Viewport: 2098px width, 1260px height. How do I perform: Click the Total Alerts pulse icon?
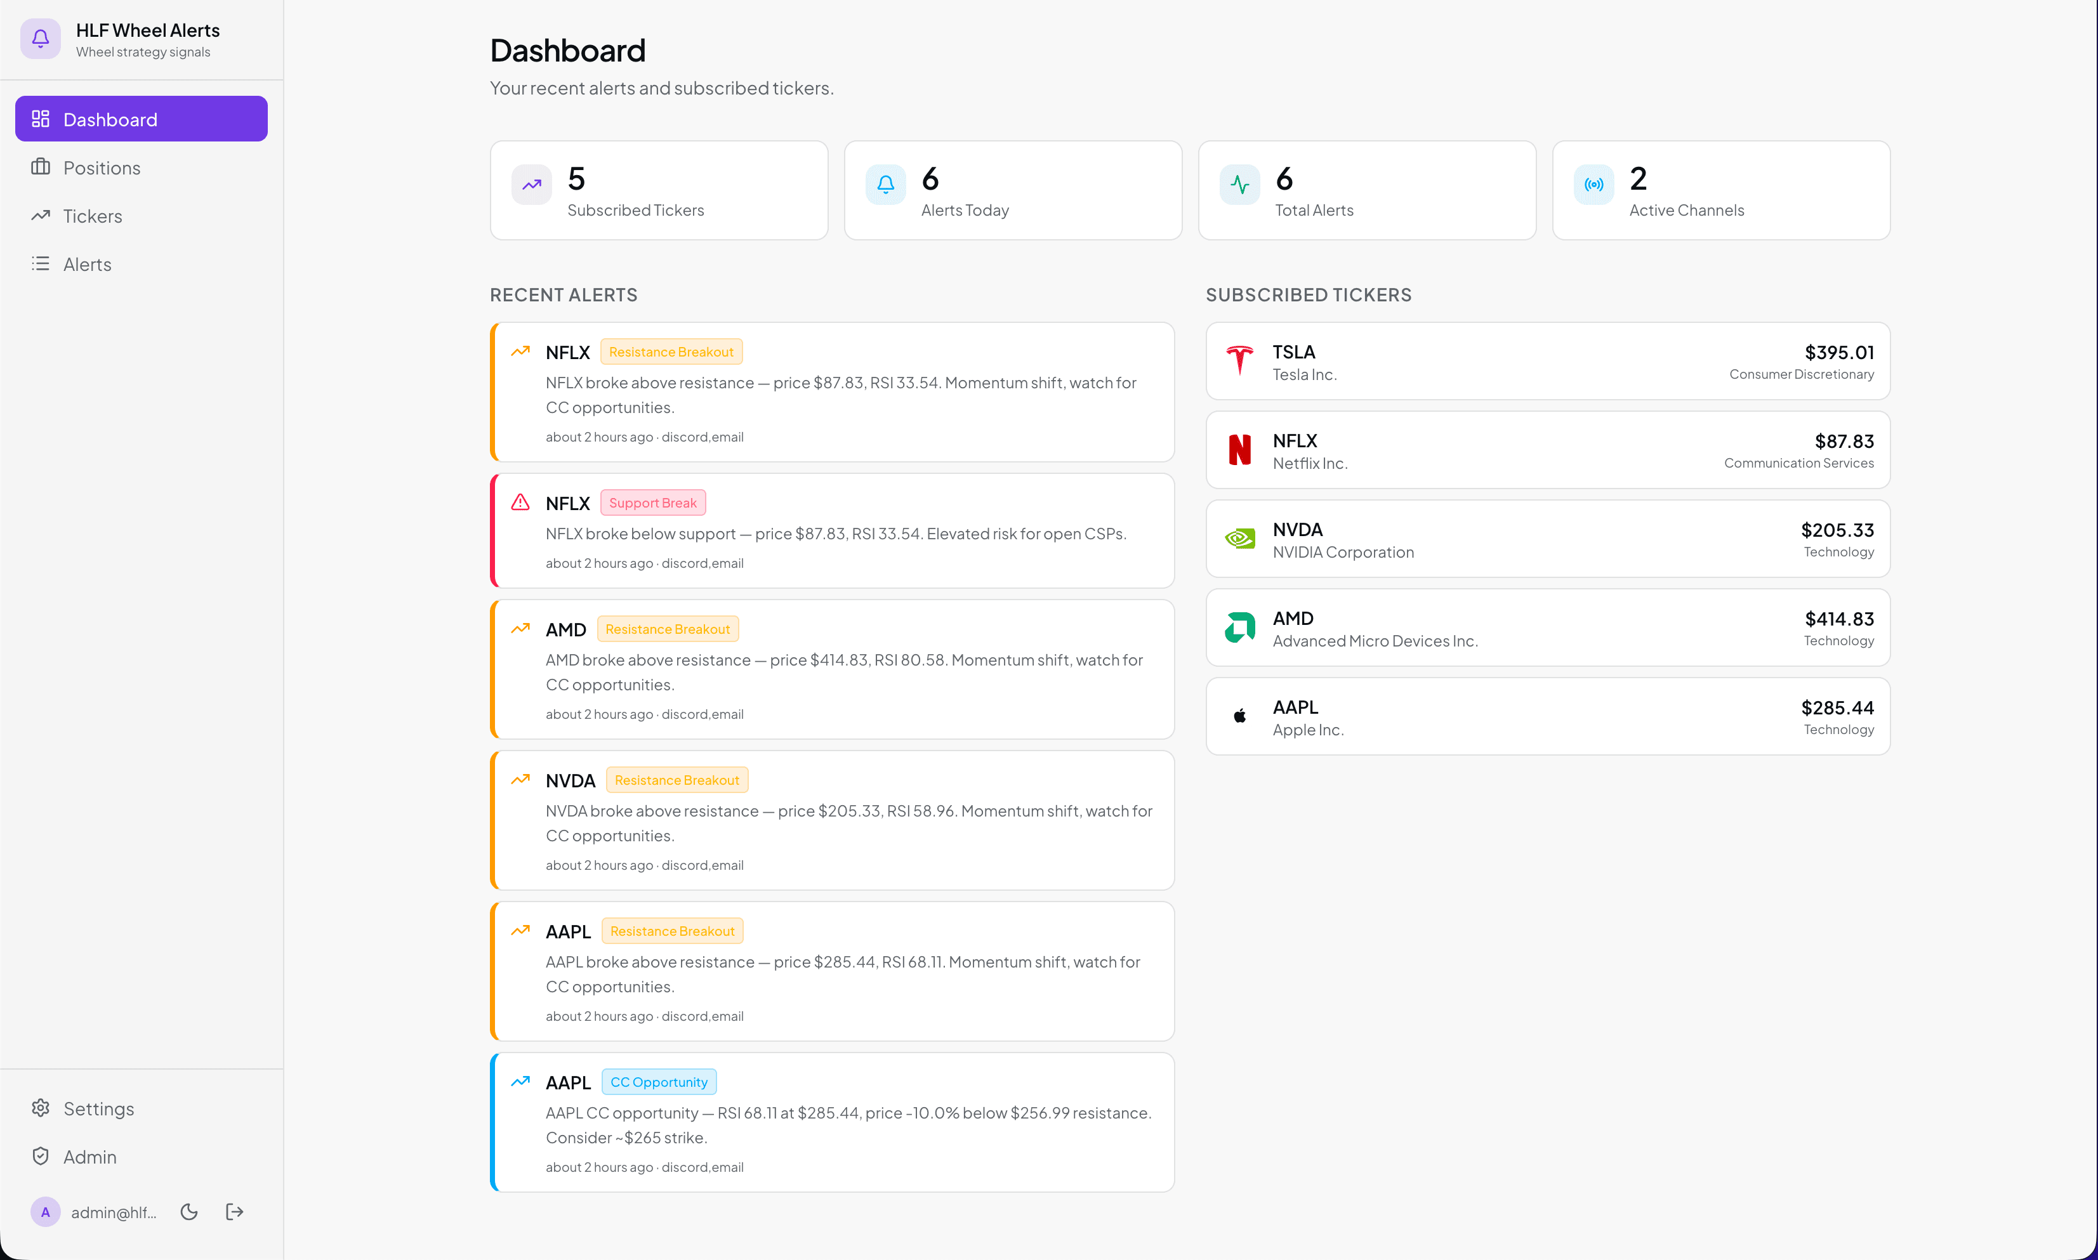click(1239, 184)
